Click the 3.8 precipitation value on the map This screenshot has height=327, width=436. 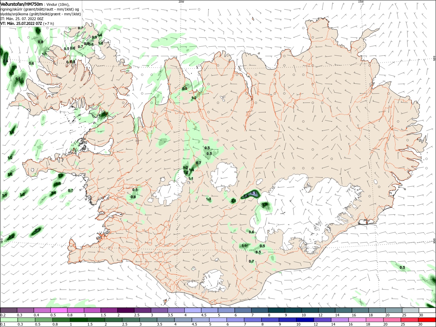[246, 196]
